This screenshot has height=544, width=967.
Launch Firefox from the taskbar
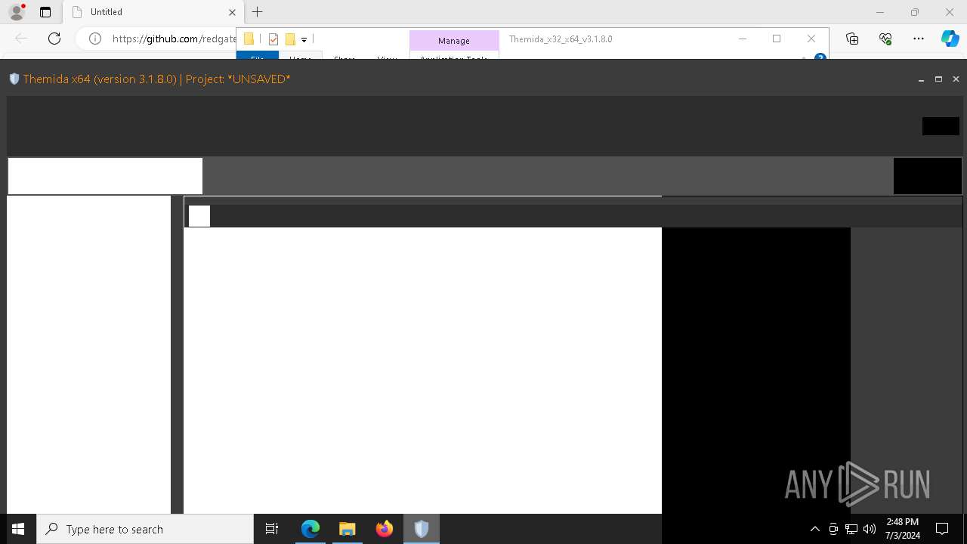385,529
